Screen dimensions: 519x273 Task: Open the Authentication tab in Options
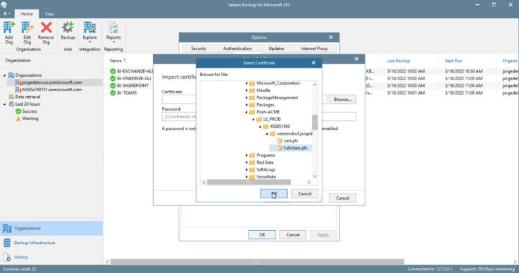pyautogui.click(x=237, y=48)
